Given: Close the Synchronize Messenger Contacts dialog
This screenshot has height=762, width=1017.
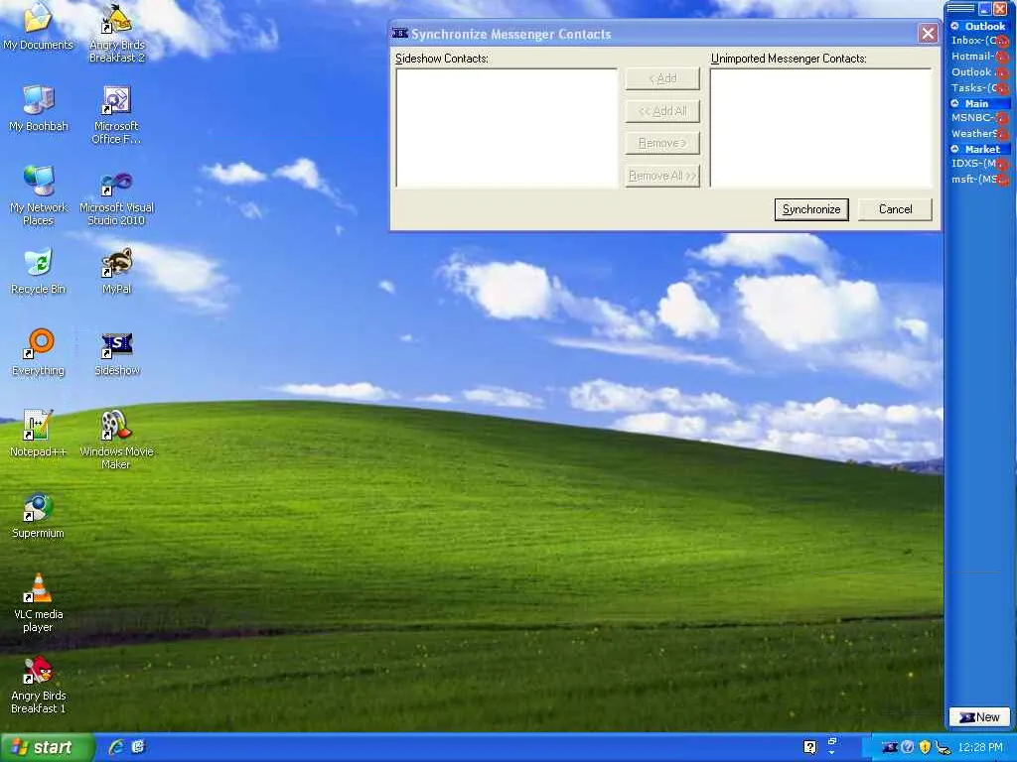Looking at the screenshot, I should (x=929, y=33).
